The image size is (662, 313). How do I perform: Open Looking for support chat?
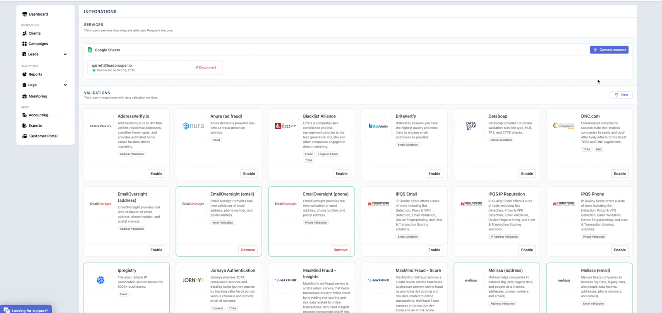(26, 310)
